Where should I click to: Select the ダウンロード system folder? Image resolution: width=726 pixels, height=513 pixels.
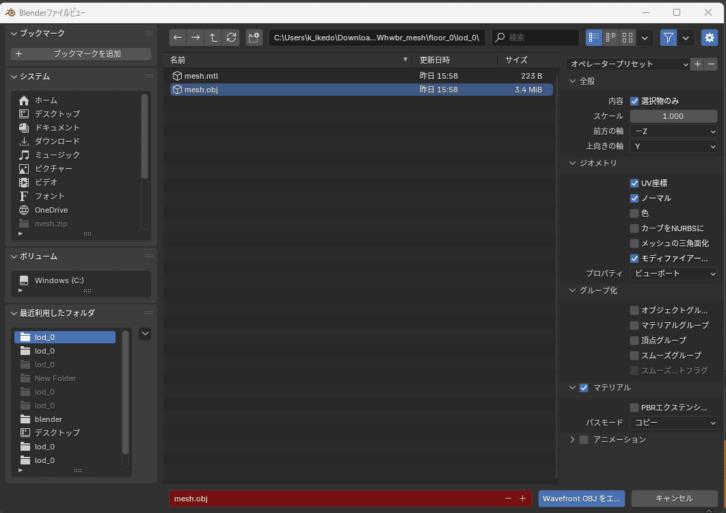click(x=57, y=142)
